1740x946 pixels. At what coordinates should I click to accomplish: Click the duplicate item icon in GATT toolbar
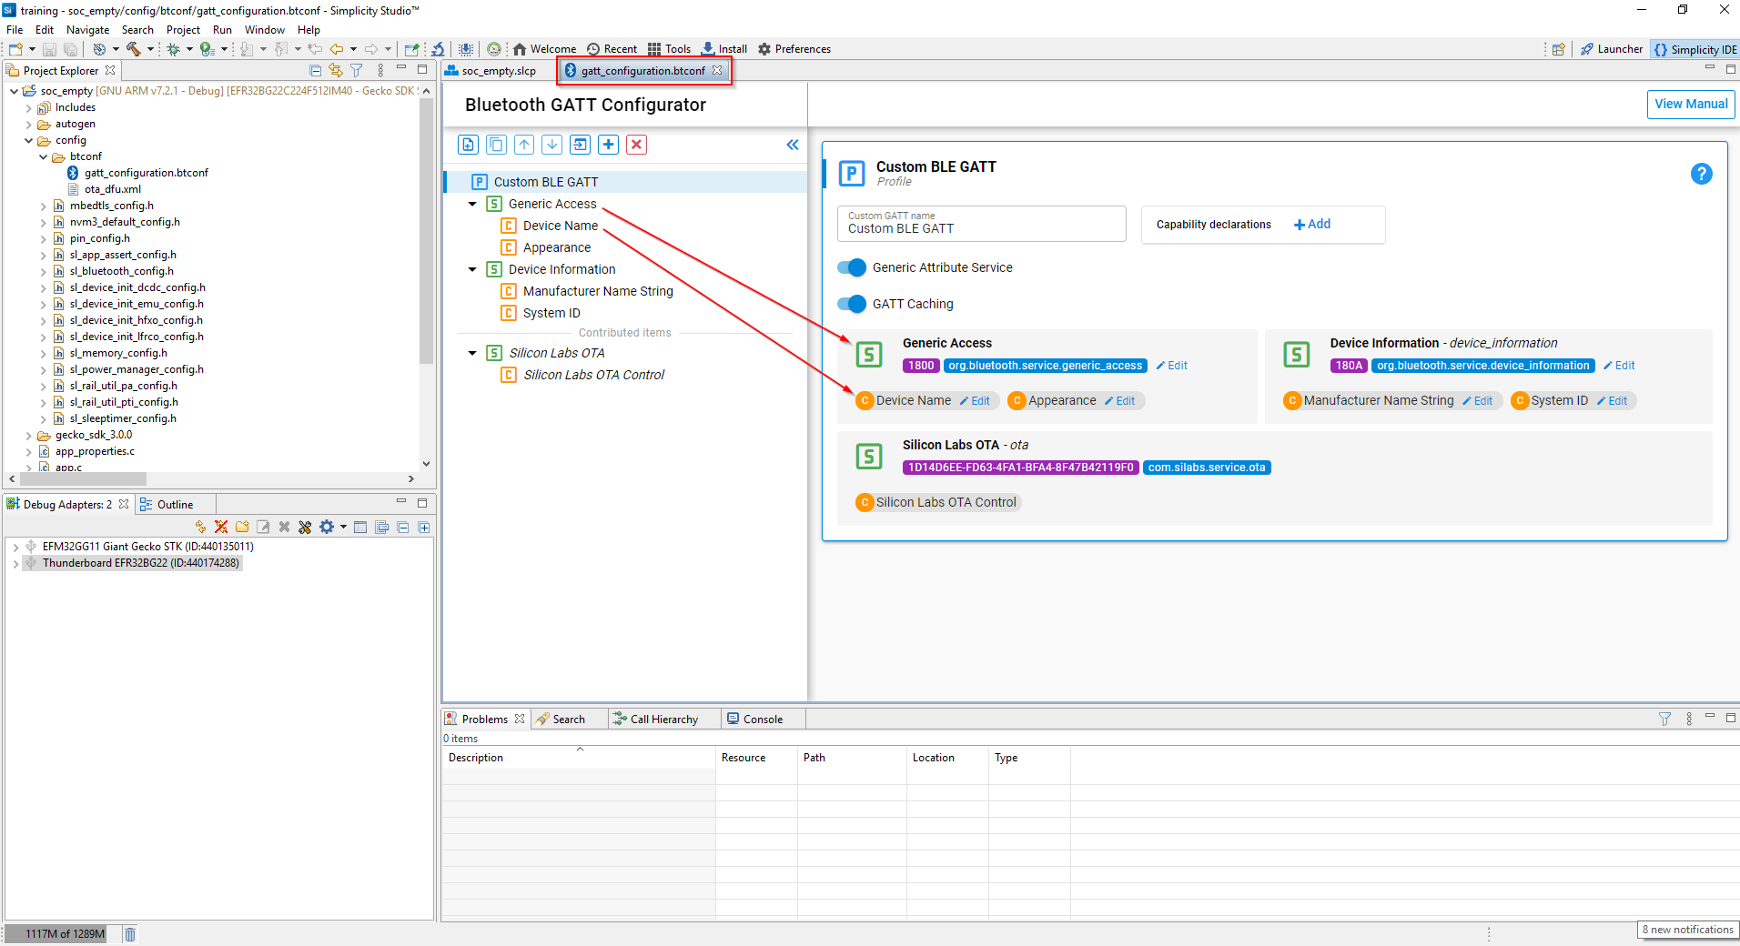[x=496, y=145]
